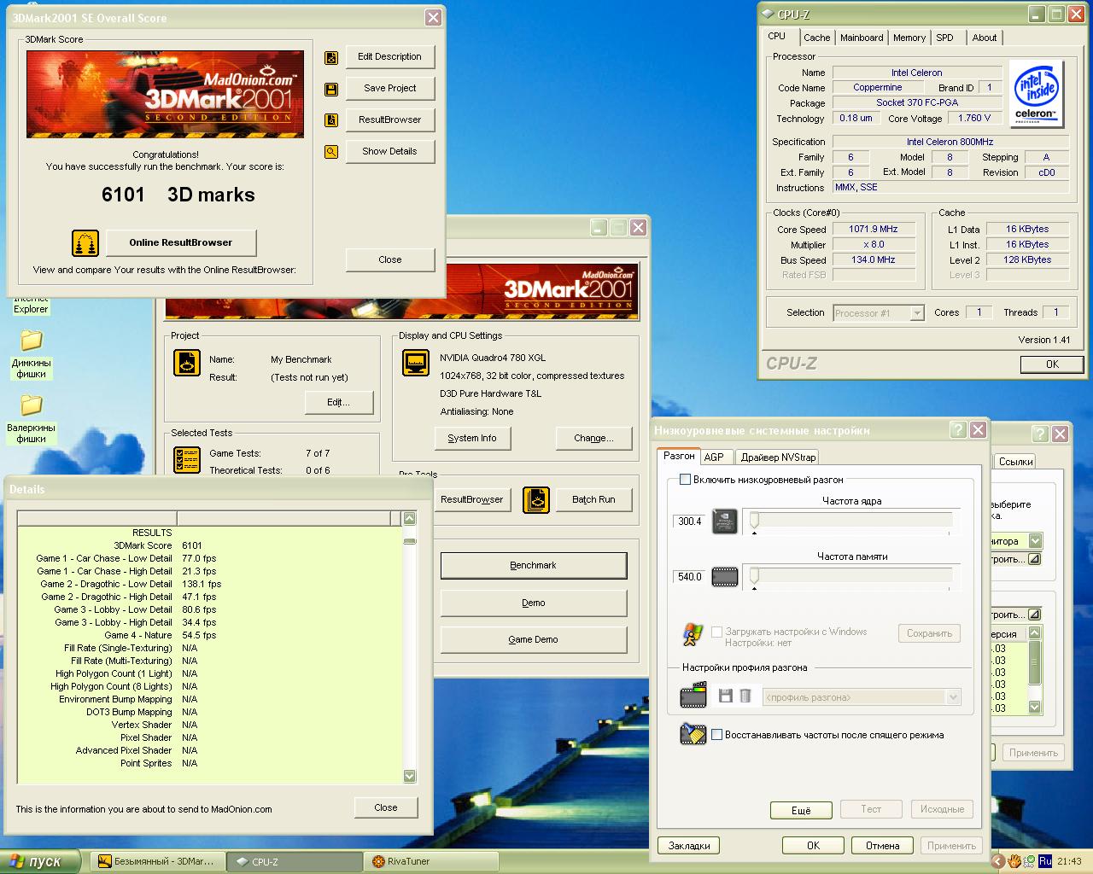The image size is (1093, 874).
Task: Enable the Включить низкоуровневый разгон checkbox
Action: tap(685, 480)
